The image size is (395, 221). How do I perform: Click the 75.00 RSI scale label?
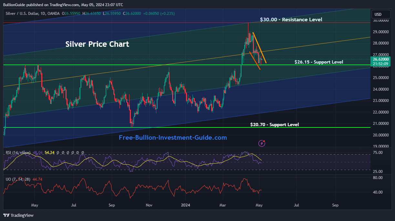click(x=378, y=153)
